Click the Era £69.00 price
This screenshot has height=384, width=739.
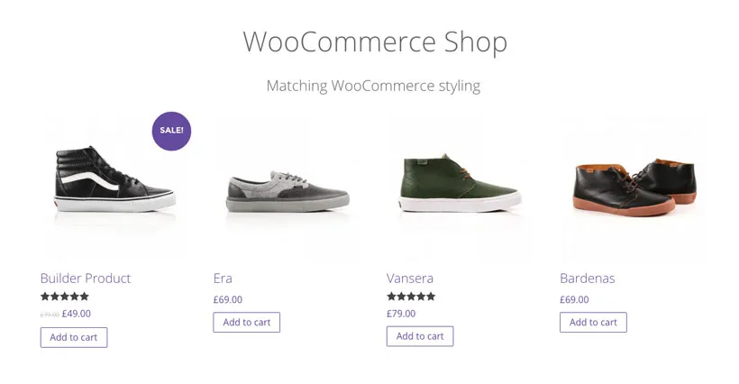(x=228, y=299)
